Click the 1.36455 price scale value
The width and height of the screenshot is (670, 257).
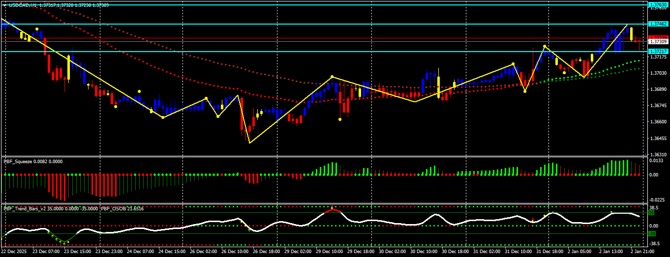(x=658, y=138)
